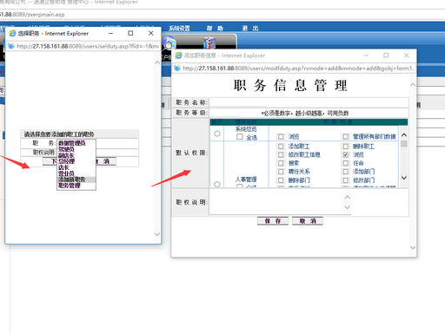Enable 管理所有部门数据 permission checkbox
The height and width of the screenshot is (333, 445).
tap(345, 137)
